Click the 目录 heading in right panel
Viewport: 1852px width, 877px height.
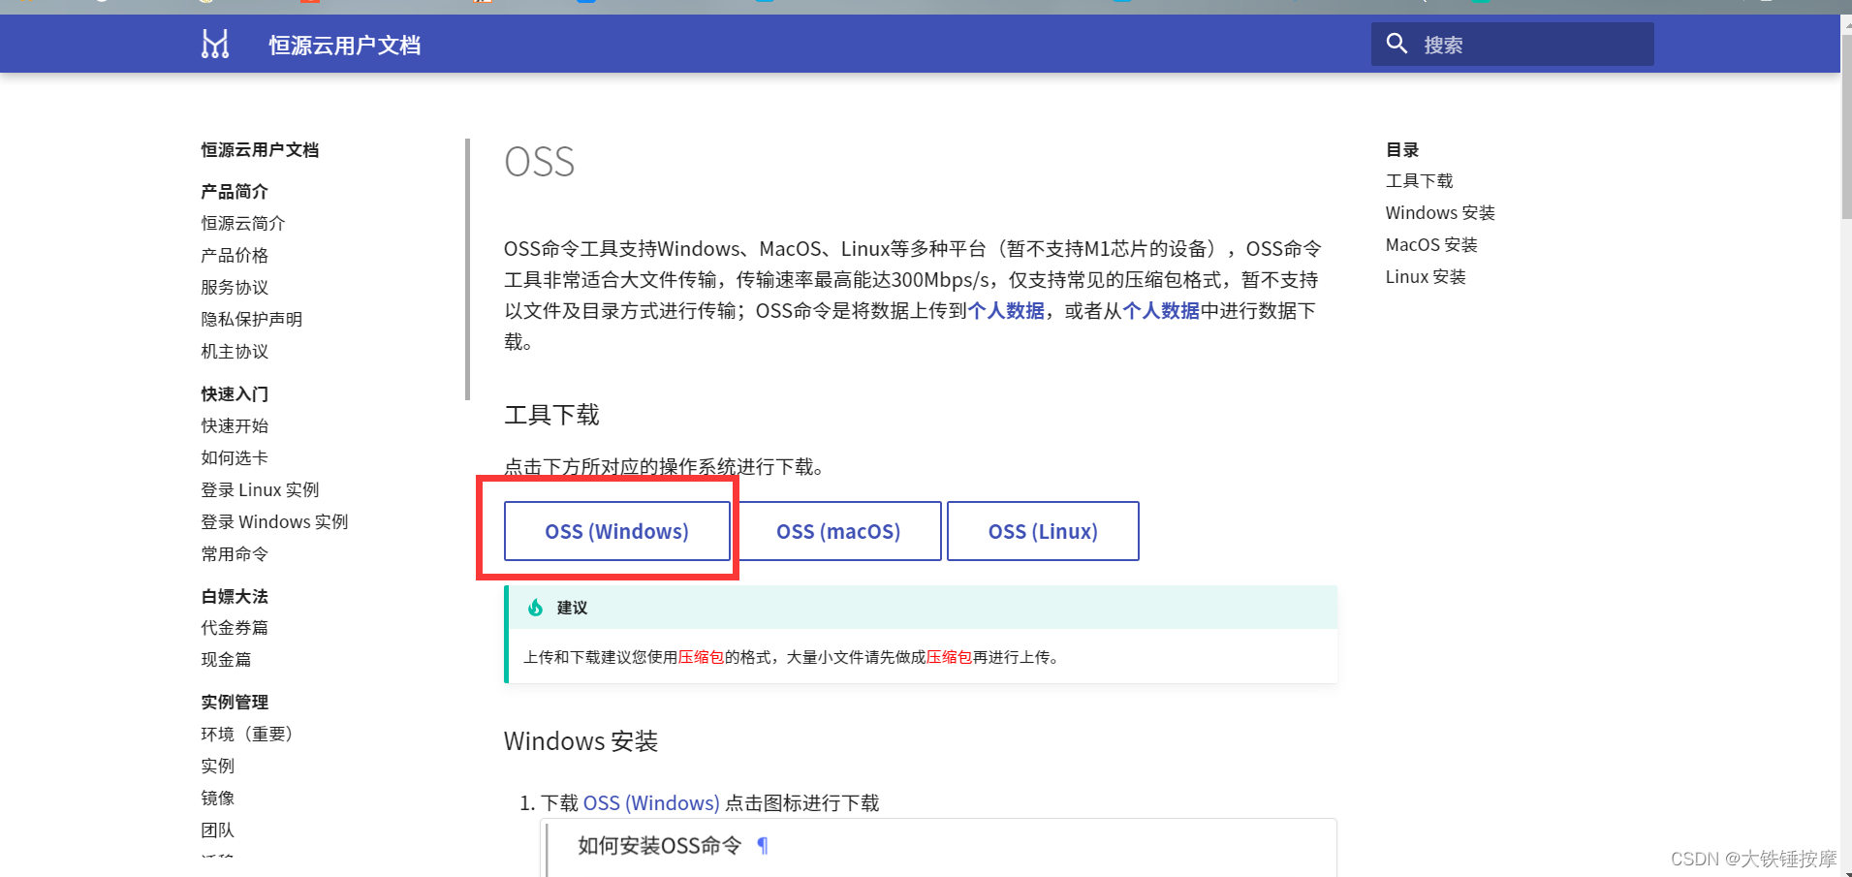(1402, 150)
